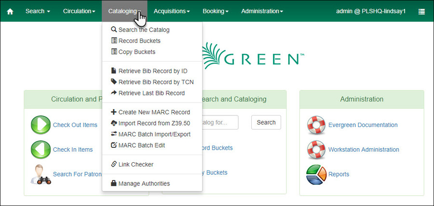Image resolution: width=434 pixels, height=206 pixels.
Task: Select Retrieve Last Bib Record
Action: 152,93
